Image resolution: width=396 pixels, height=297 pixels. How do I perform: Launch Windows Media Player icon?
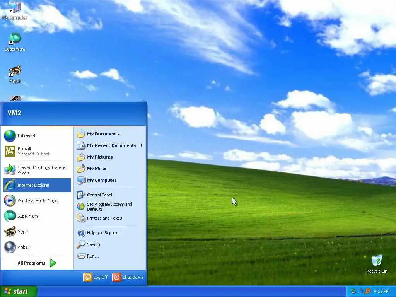(10, 201)
